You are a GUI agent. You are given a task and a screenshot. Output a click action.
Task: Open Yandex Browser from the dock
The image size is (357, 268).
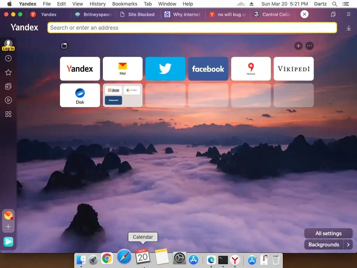[x=235, y=260]
